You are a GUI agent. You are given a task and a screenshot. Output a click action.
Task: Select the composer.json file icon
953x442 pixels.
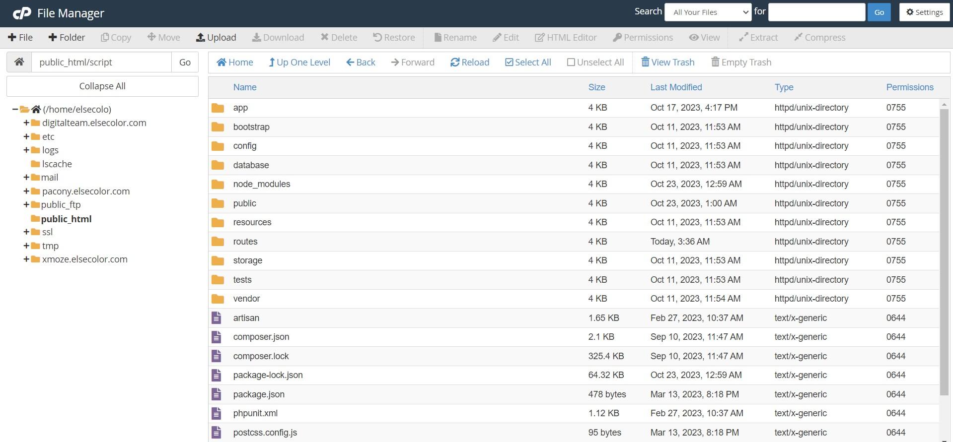(216, 337)
